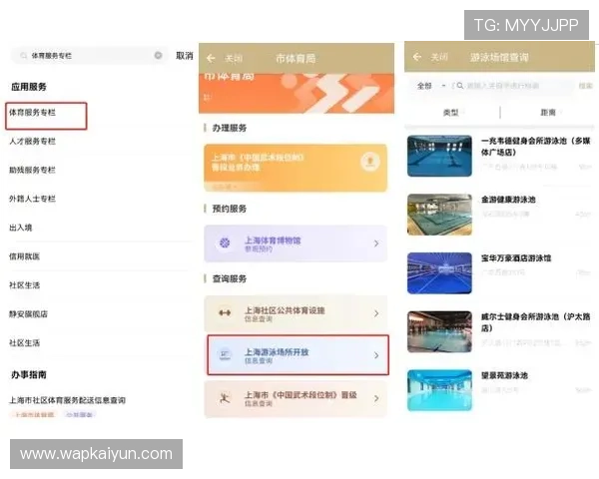Expand the 全部 filter dropdown
This screenshot has width=599, height=479.
431,86
